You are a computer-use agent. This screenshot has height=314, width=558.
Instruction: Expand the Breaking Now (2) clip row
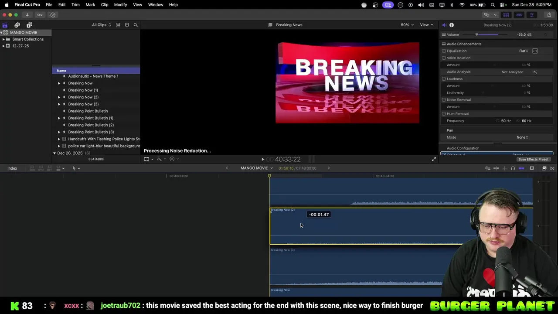tap(59, 97)
